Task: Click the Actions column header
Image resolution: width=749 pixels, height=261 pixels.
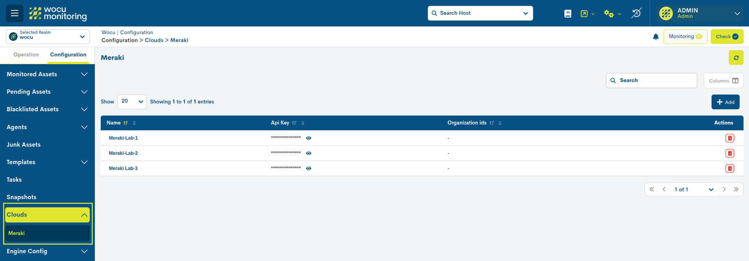Action: [724, 123]
